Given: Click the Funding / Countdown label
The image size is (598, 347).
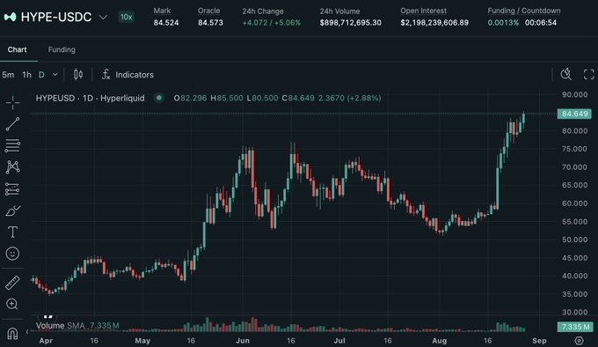Looking at the screenshot, I should point(524,11).
